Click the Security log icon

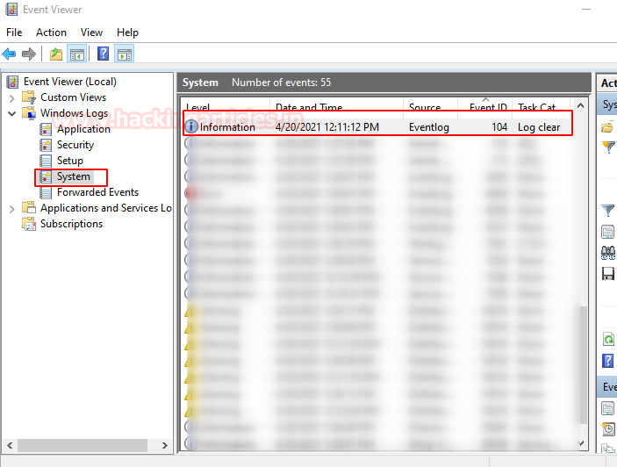click(46, 145)
